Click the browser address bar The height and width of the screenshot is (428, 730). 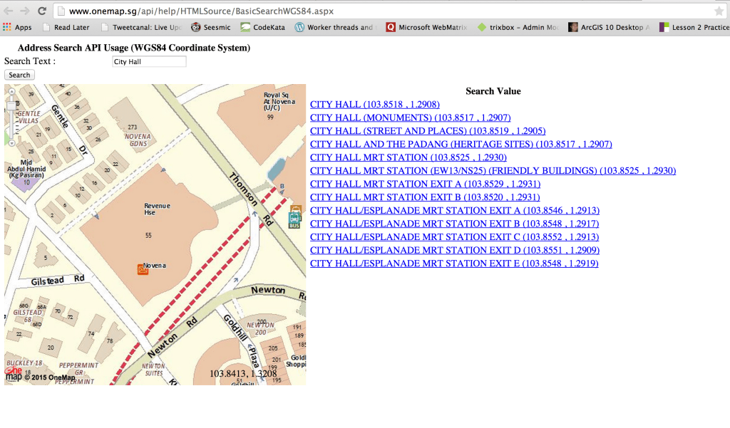pos(285,11)
